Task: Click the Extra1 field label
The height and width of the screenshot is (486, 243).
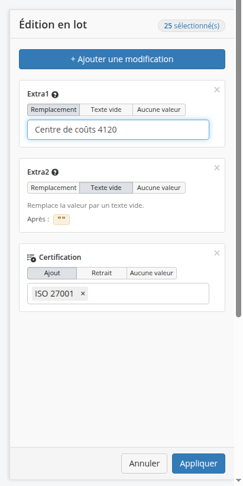Action: coord(38,94)
